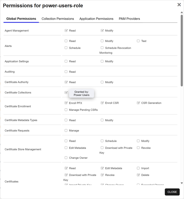Enable Alerts Test permission
The image size is (184, 199).
tap(138, 41)
